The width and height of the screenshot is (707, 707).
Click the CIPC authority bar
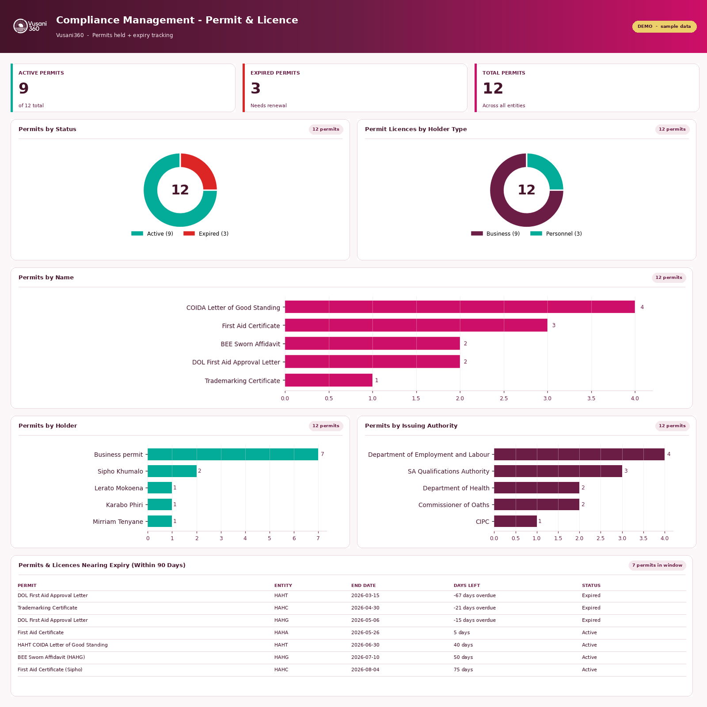[x=515, y=521]
